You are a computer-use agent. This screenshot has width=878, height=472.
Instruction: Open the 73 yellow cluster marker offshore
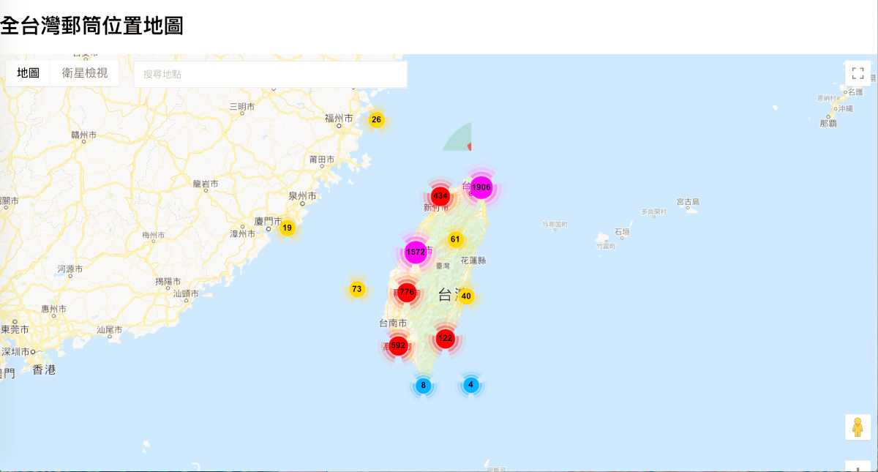(x=357, y=289)
